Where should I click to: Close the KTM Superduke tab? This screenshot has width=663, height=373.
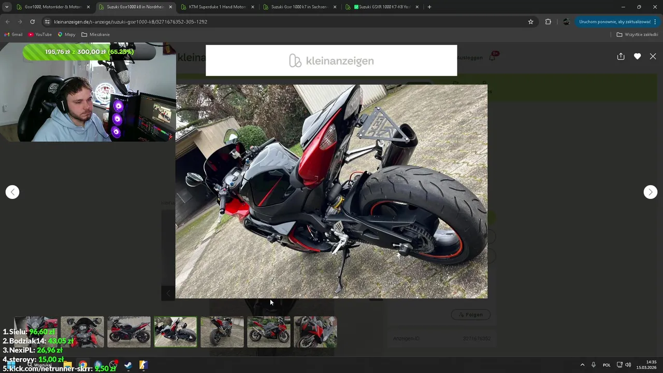[x=253, y=7]
